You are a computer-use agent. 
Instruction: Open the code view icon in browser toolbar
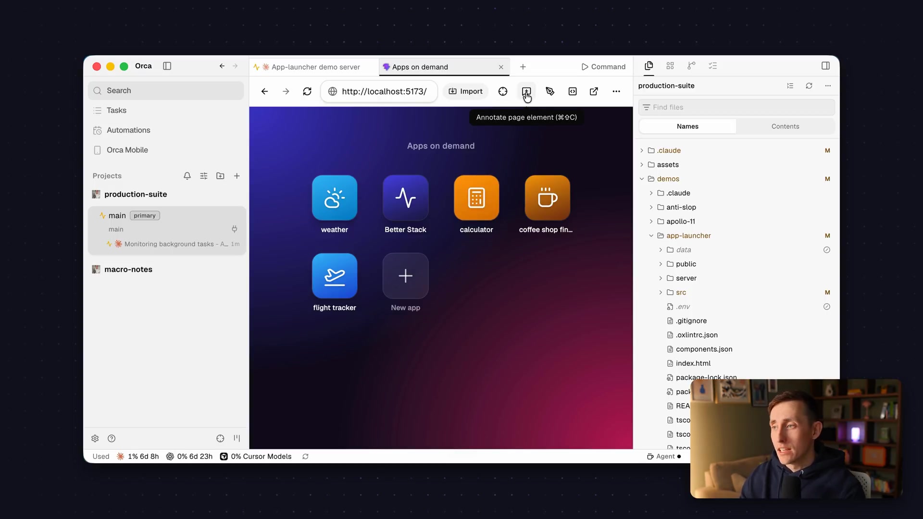[573, 91]
